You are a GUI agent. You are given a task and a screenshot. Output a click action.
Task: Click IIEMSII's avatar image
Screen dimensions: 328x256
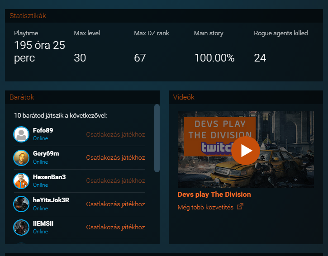click(21, 228)
